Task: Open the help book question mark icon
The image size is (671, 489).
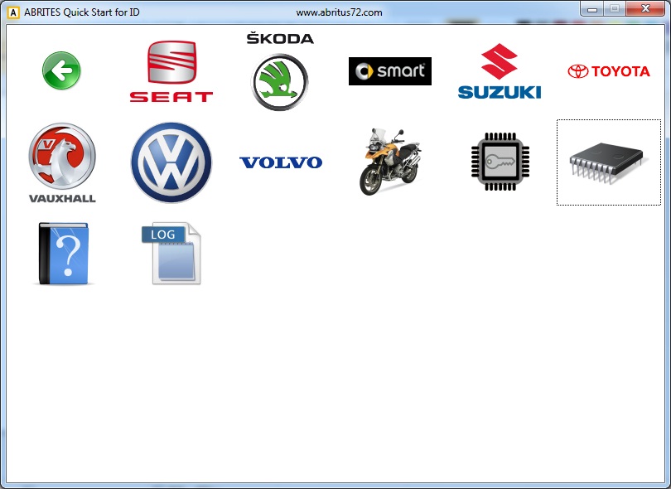Action: (x=63, y=254)
